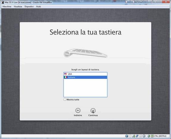Click the Continua button label

(93, 115)
